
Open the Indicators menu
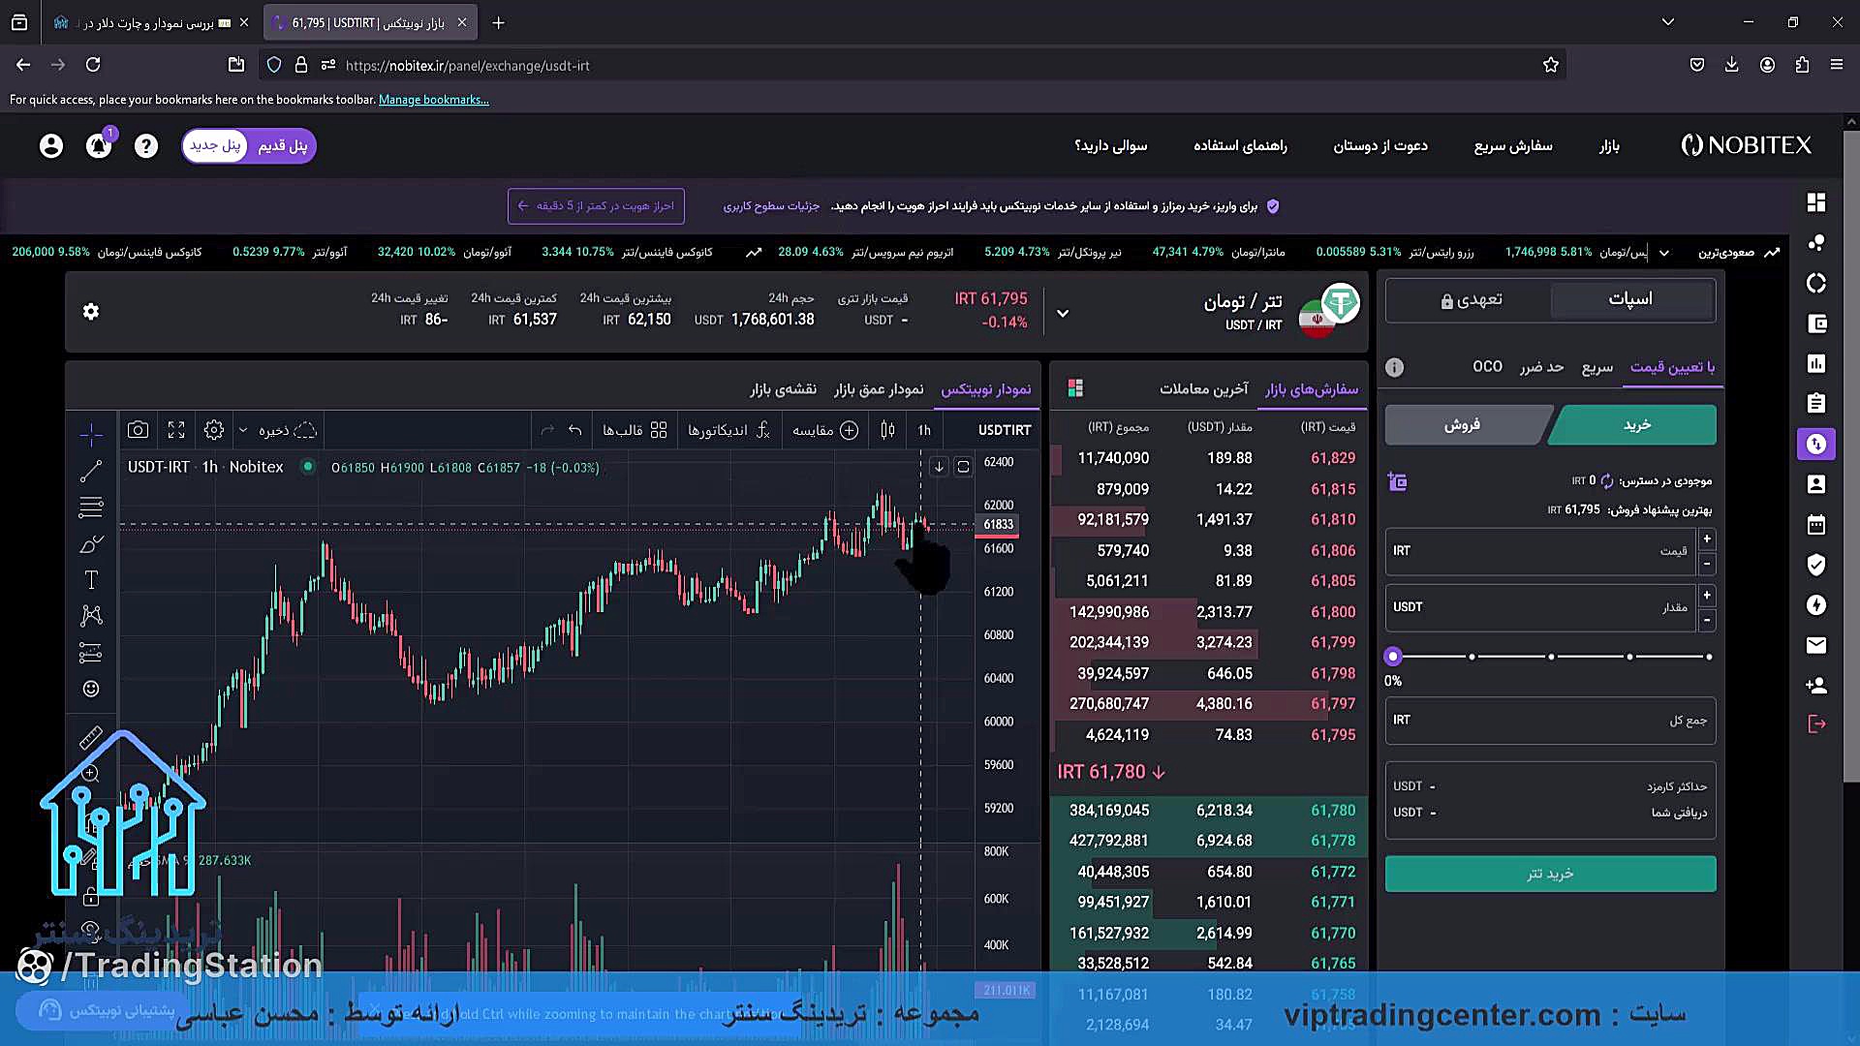click(728, 430)
